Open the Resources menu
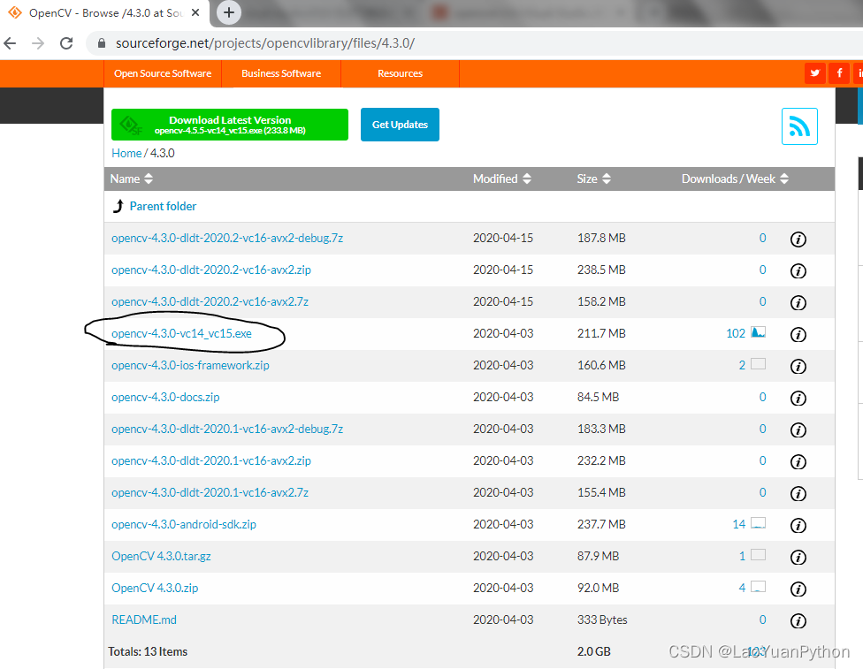 401,73
